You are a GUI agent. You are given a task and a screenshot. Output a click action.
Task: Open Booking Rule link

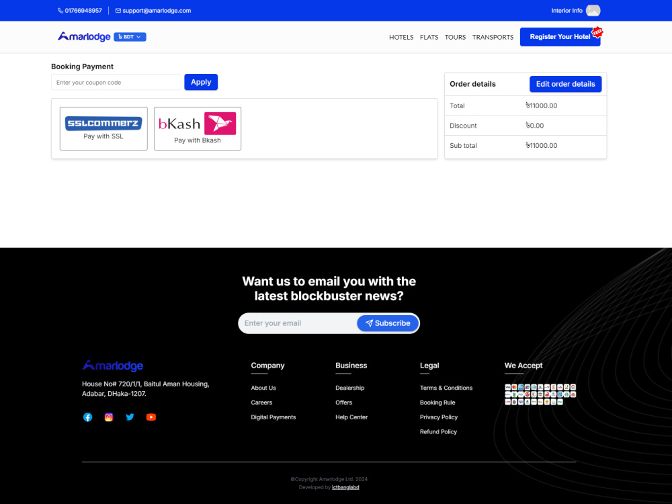(x=437, y=403)
